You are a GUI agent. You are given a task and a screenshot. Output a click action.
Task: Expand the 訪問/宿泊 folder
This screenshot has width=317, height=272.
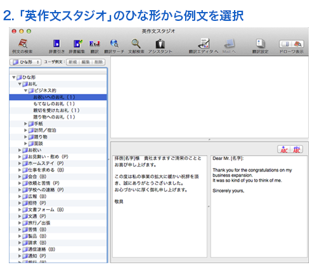(25, 130)
